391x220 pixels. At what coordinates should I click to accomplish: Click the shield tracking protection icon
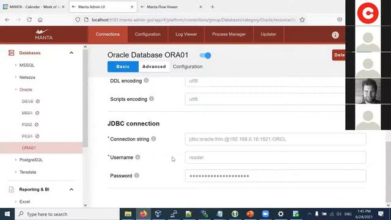[78, 20]
